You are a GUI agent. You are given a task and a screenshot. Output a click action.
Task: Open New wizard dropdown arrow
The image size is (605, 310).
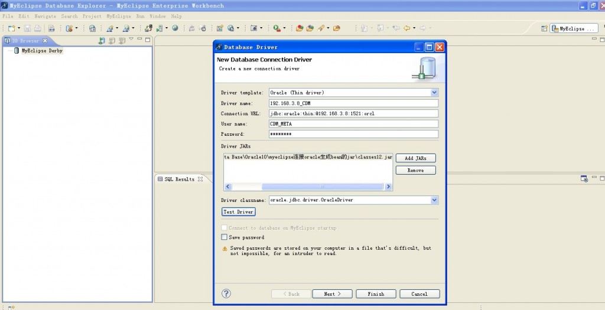[18, 28]
